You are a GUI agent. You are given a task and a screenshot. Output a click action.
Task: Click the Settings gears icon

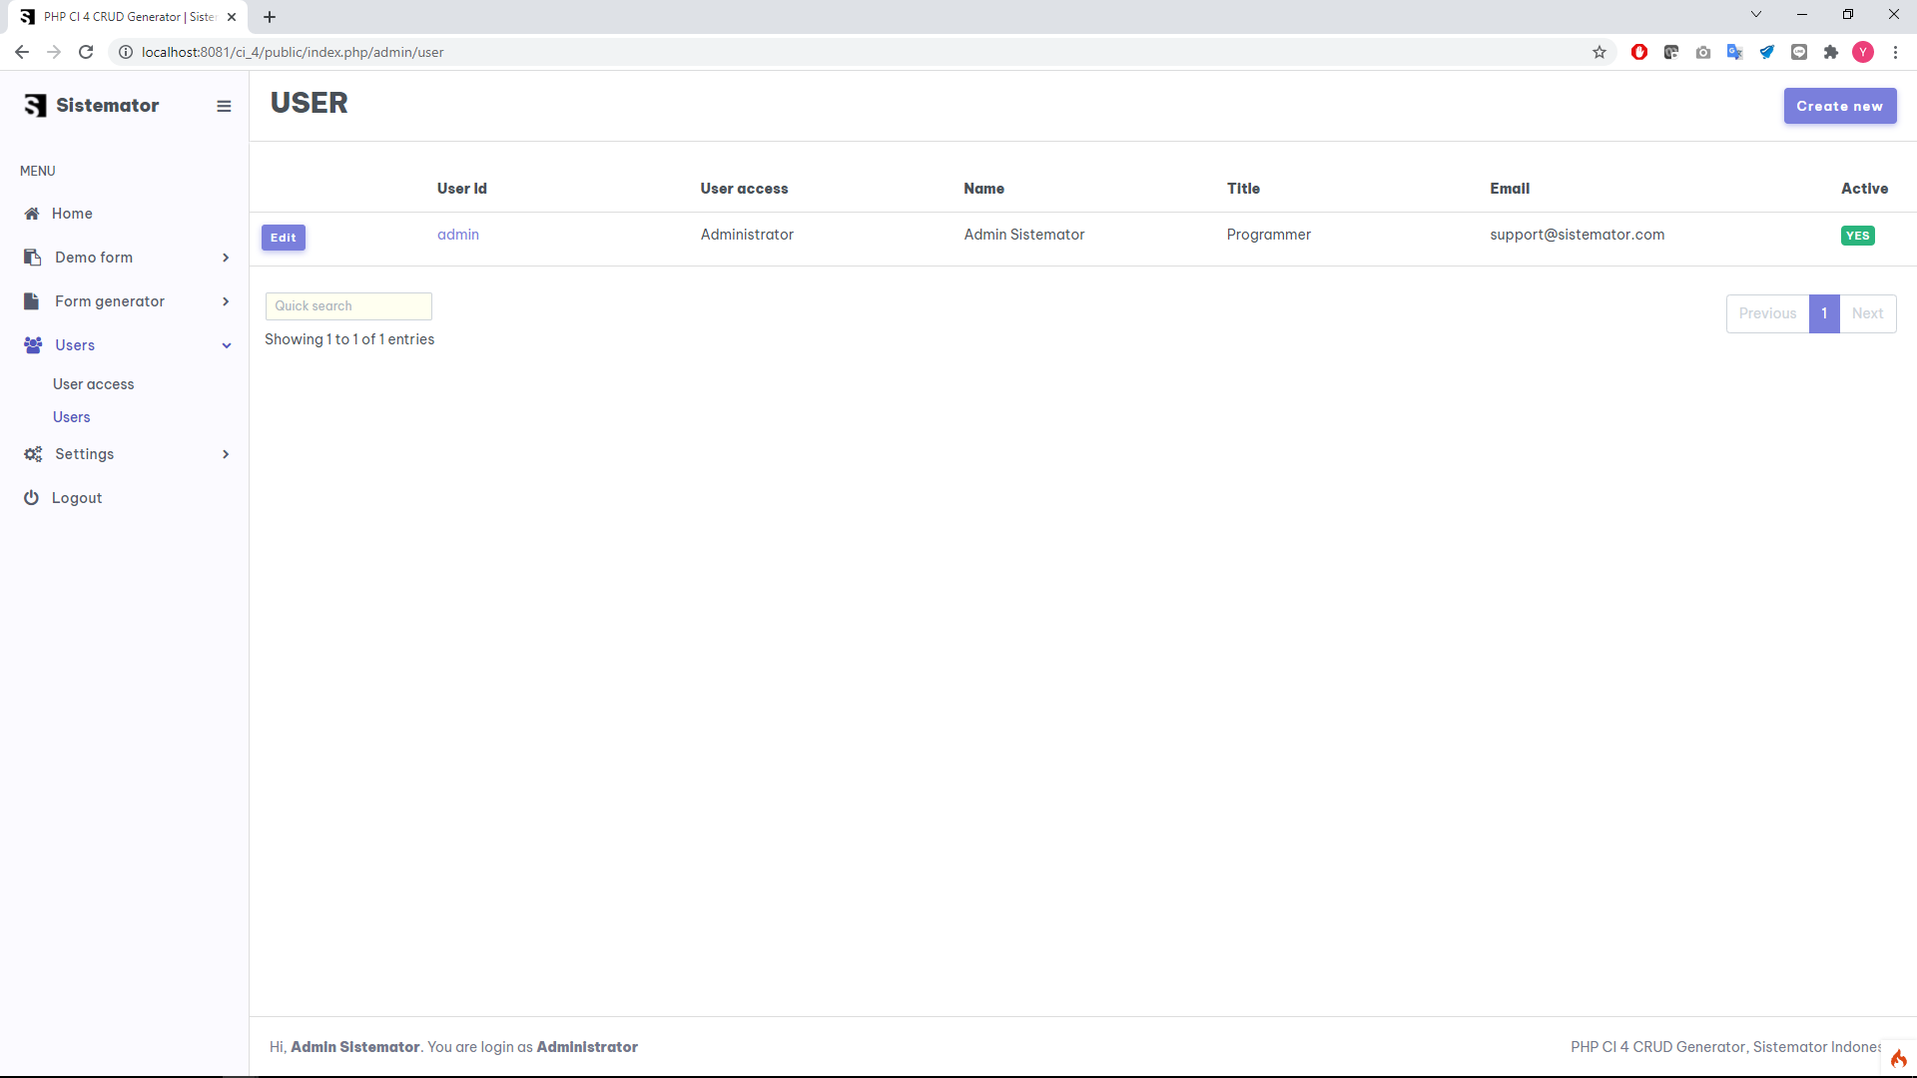click(x=33, y=454)
